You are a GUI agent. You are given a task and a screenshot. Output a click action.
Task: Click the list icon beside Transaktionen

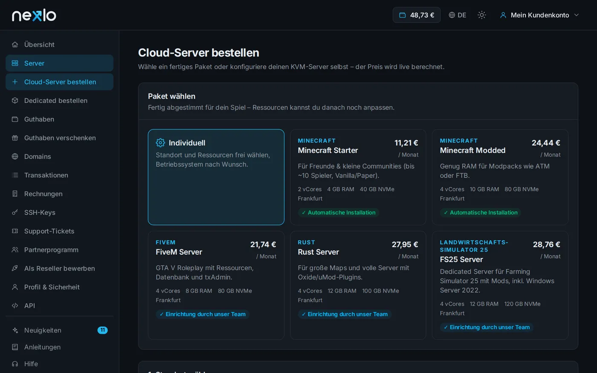pos(15,175)
